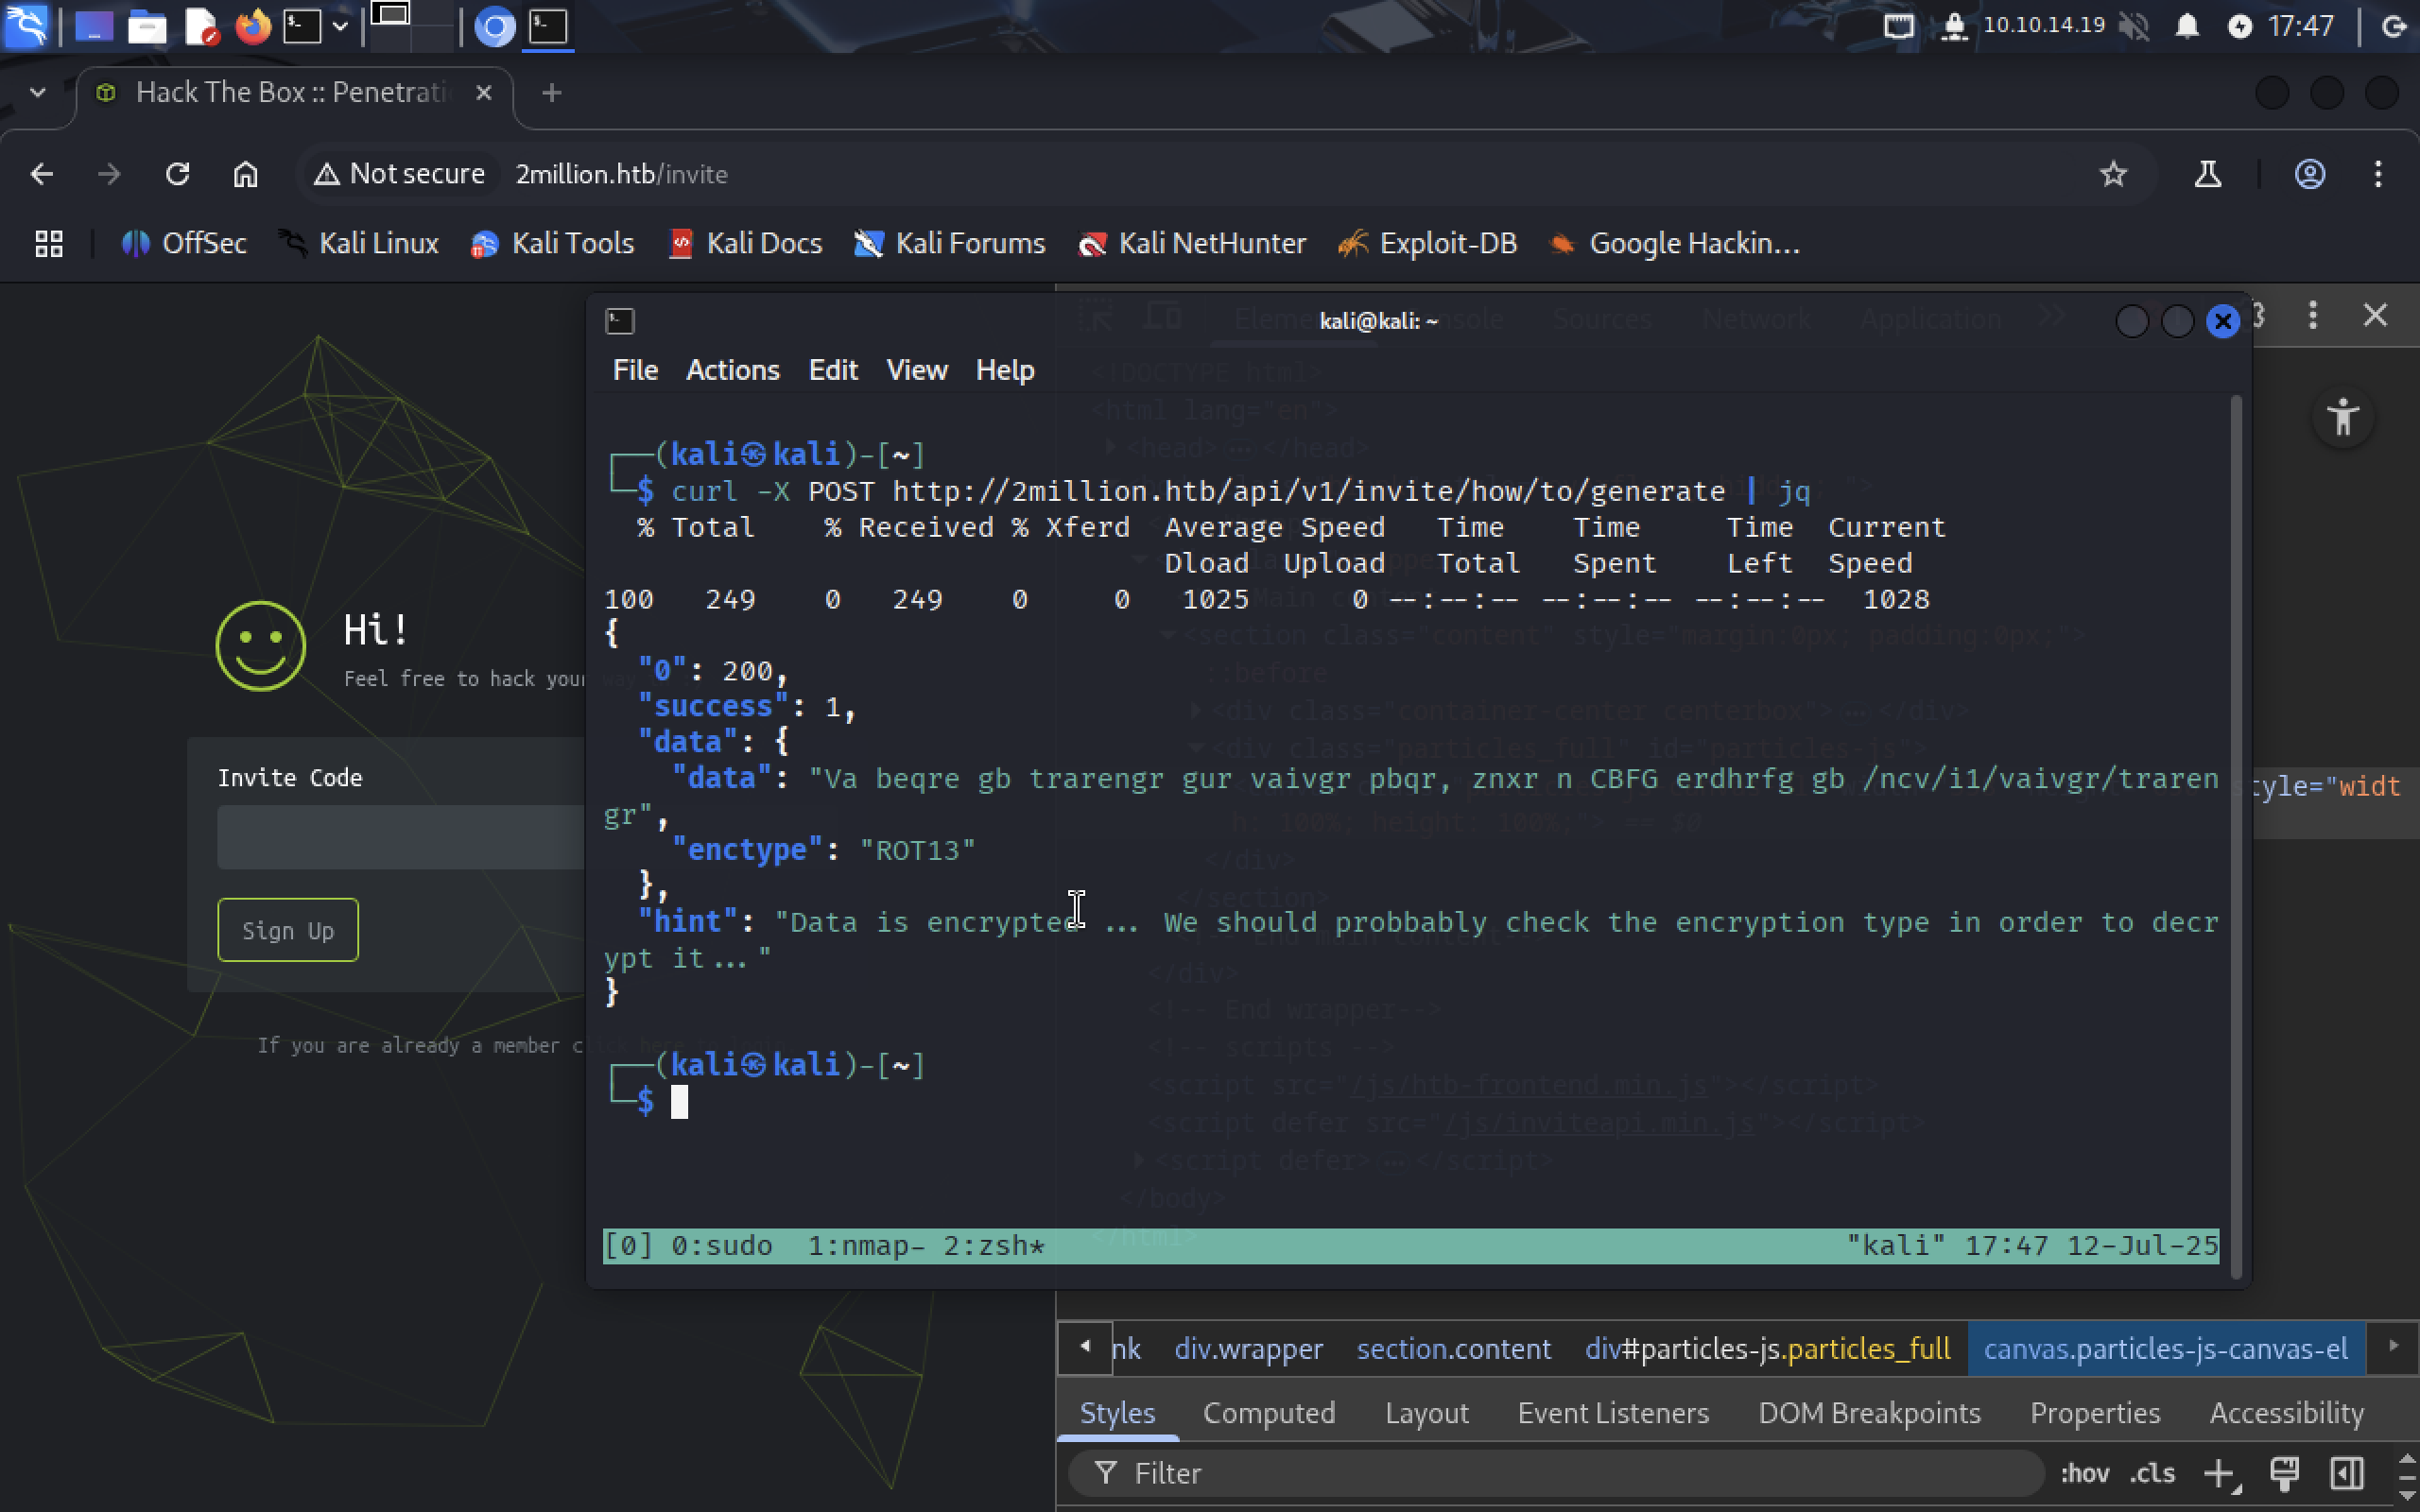
Task: Click the accessibility floating button in DevTools
Action: point(2343,418)
